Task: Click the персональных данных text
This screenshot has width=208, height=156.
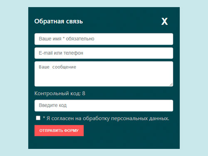Action: [x=140, y=119]
